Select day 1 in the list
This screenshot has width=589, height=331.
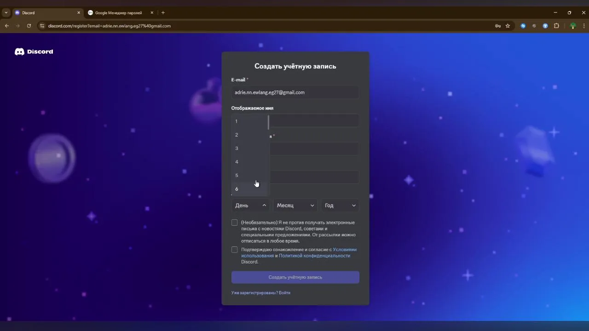tap(250, 121)
